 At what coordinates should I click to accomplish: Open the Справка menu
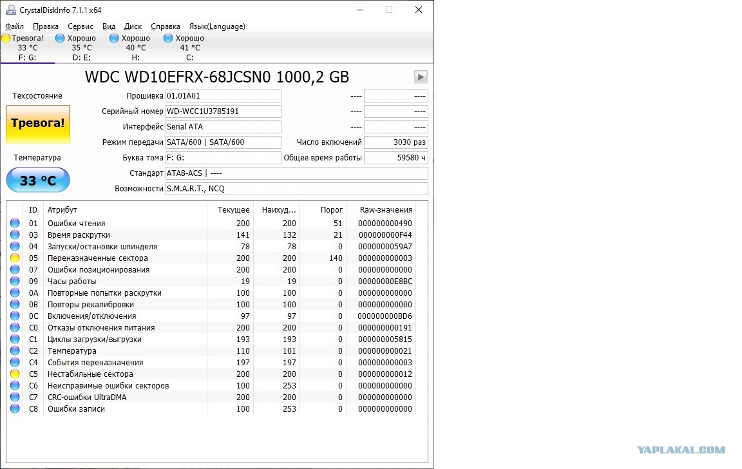click(x=165, y=26)
